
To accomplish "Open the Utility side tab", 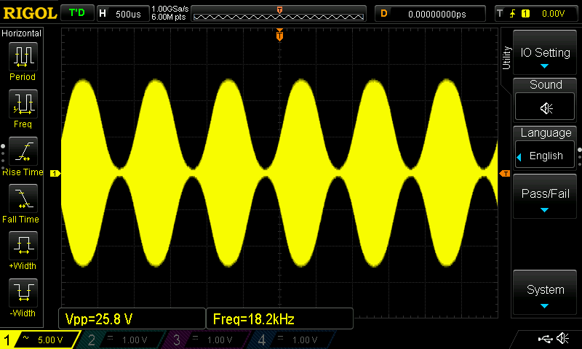I will [x=506, y=58].
